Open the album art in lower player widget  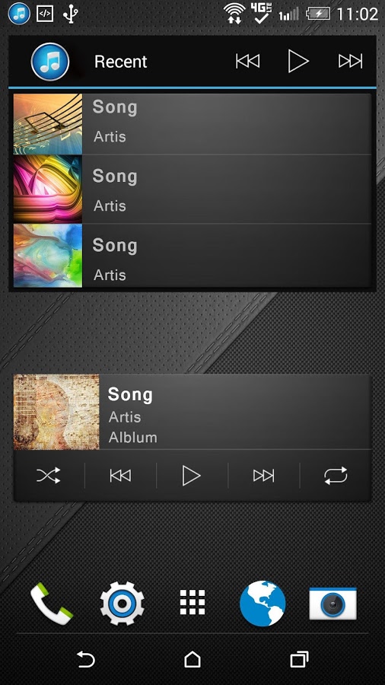point(56,412)
